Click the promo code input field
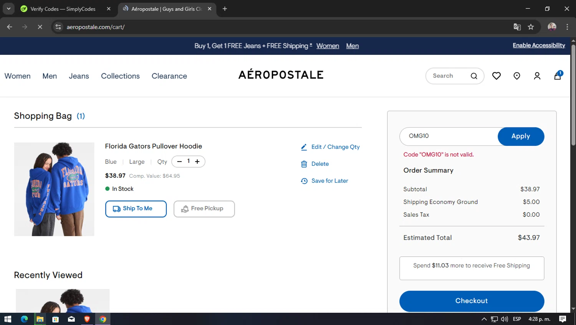The width and height of the screenshot is (576, 325). point(449,136)
